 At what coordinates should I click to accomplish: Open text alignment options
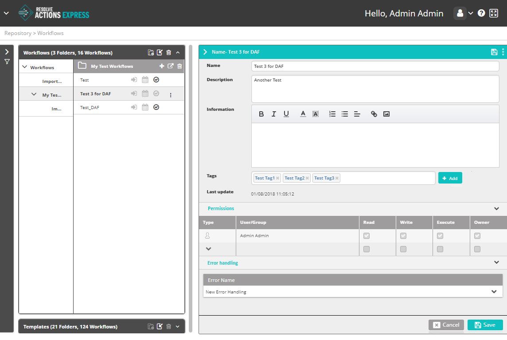[x=357, y=114]
